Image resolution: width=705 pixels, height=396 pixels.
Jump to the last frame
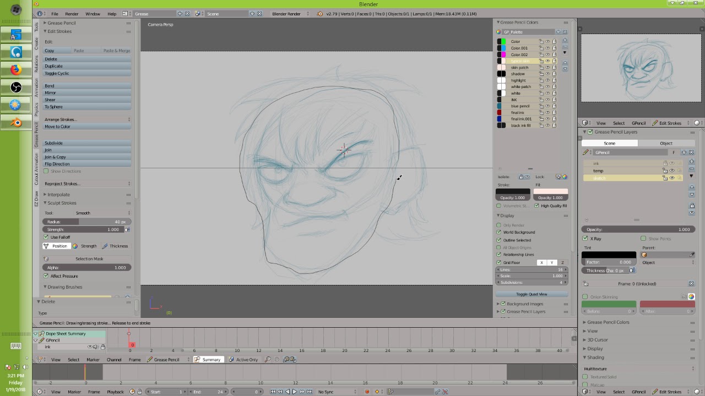point(309,392)
